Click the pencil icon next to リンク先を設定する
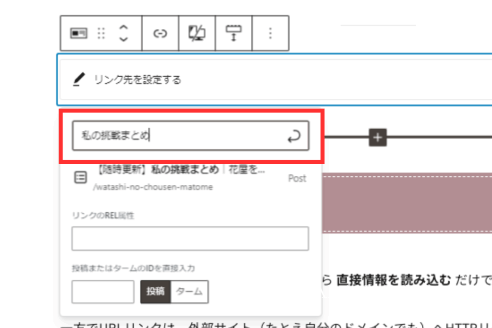Screen dimensions: 492x328 (x=79, y=80)
